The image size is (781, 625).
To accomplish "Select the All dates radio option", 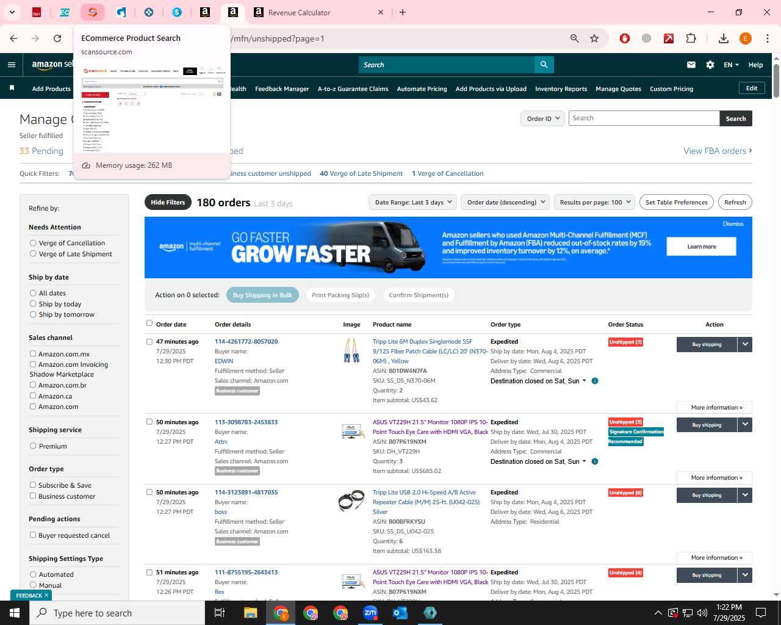I will click(x=33, y=293).
